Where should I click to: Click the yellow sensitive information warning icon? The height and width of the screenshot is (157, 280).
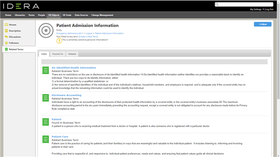click(59, 41)
